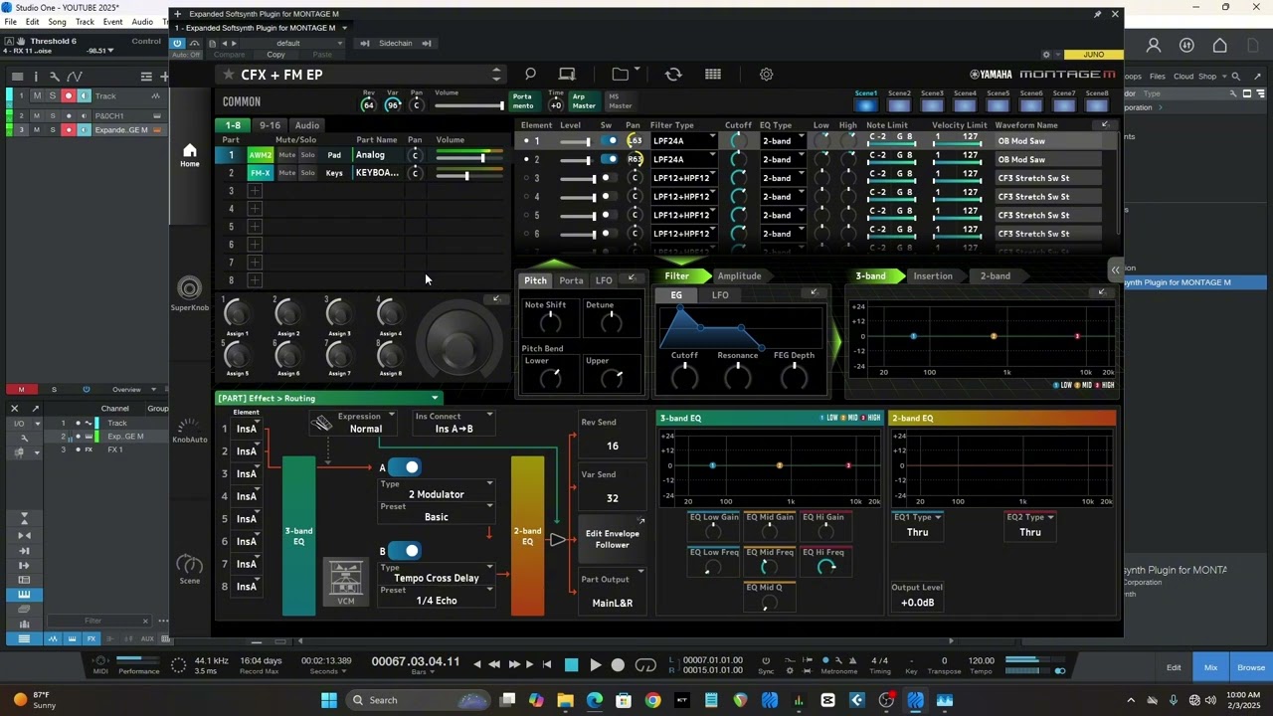The width and height of the screenshot is (1273, 716).
Task: Open the Amplitude tab
Action: [739, 276]
